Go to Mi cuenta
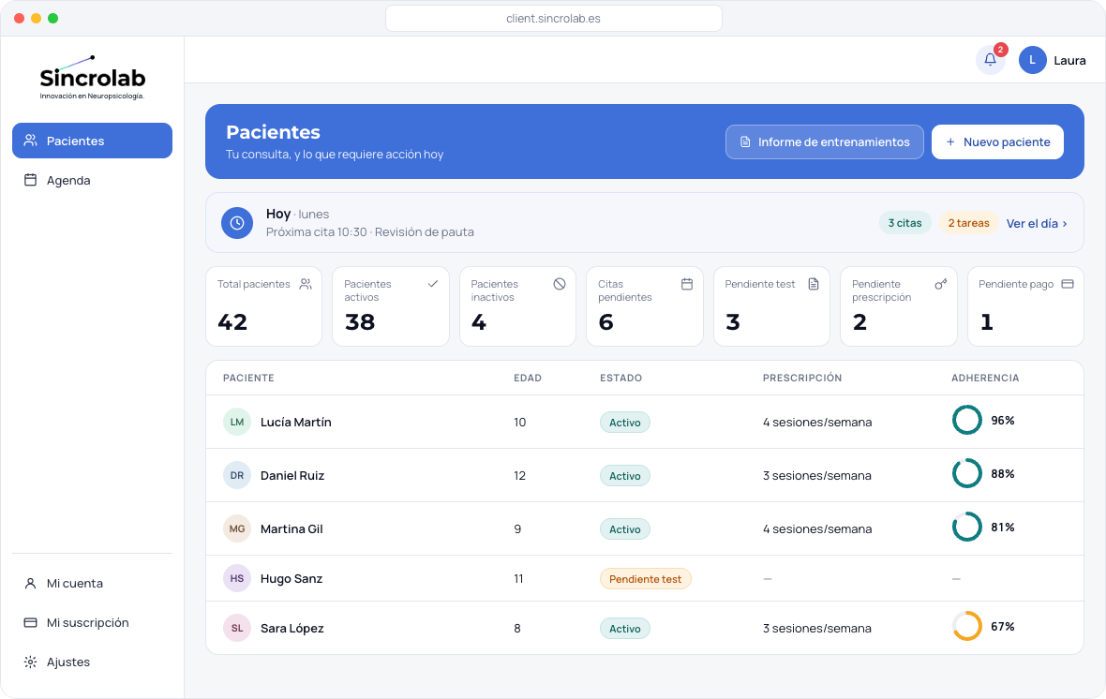Screen dimensions: 1106x699 [x=93, y=584]
